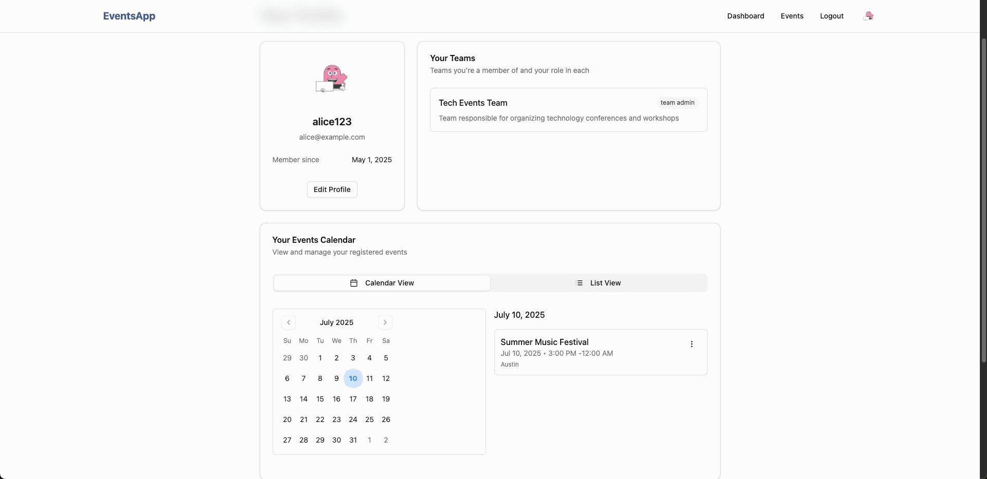Switch to Calendar View
The width and height of the screenshot is (987, 479).
(x=382, y=283)
